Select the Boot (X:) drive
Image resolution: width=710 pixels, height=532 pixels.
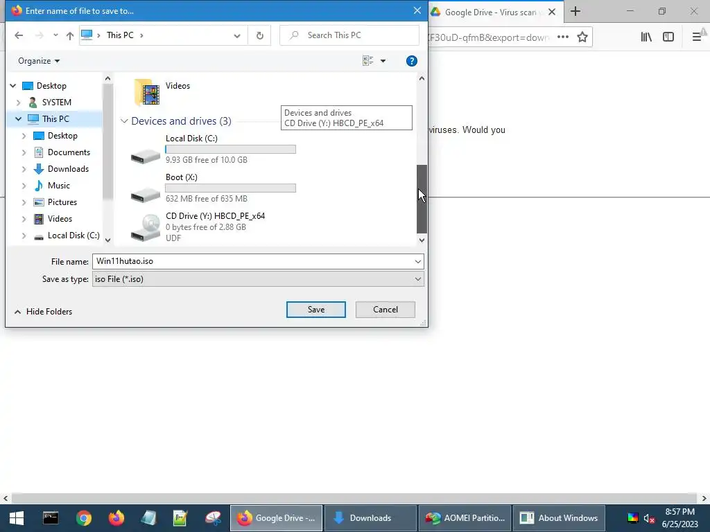coord(213,188)
